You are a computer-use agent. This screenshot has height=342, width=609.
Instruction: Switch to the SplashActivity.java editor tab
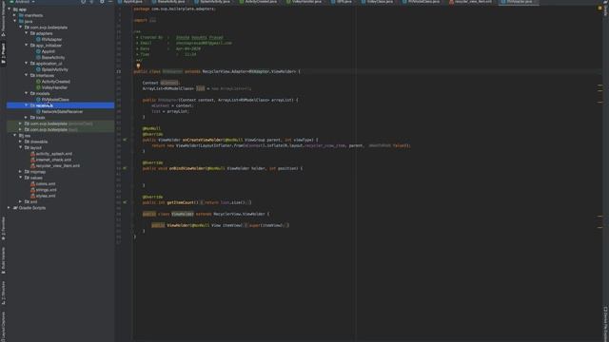point(212,2)
